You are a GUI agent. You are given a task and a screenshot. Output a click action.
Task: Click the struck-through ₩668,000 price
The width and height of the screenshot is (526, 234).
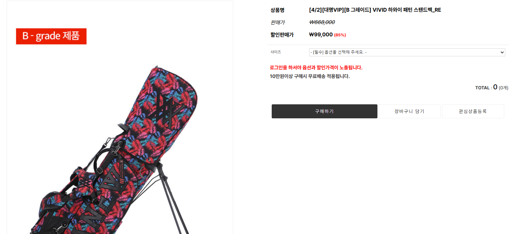[x=322, y=22]
